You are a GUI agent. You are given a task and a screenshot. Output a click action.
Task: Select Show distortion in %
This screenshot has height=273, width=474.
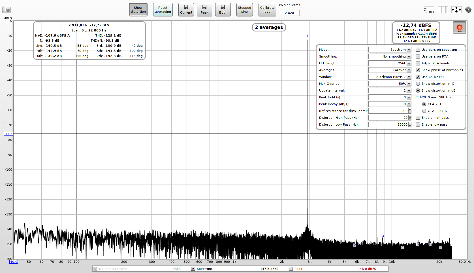[418, 84]
